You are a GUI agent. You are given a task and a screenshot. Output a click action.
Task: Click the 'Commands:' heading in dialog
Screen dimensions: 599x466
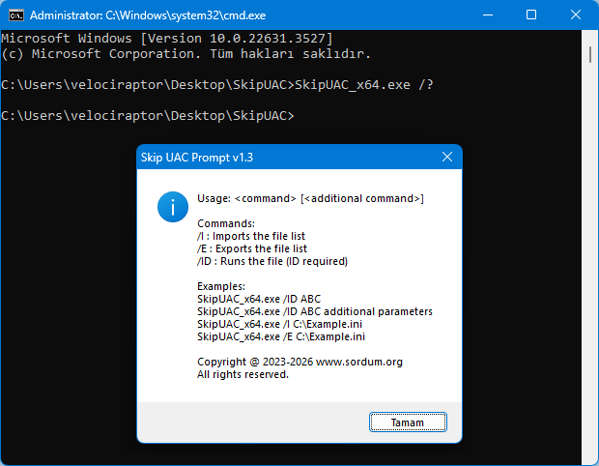[226, 223]
